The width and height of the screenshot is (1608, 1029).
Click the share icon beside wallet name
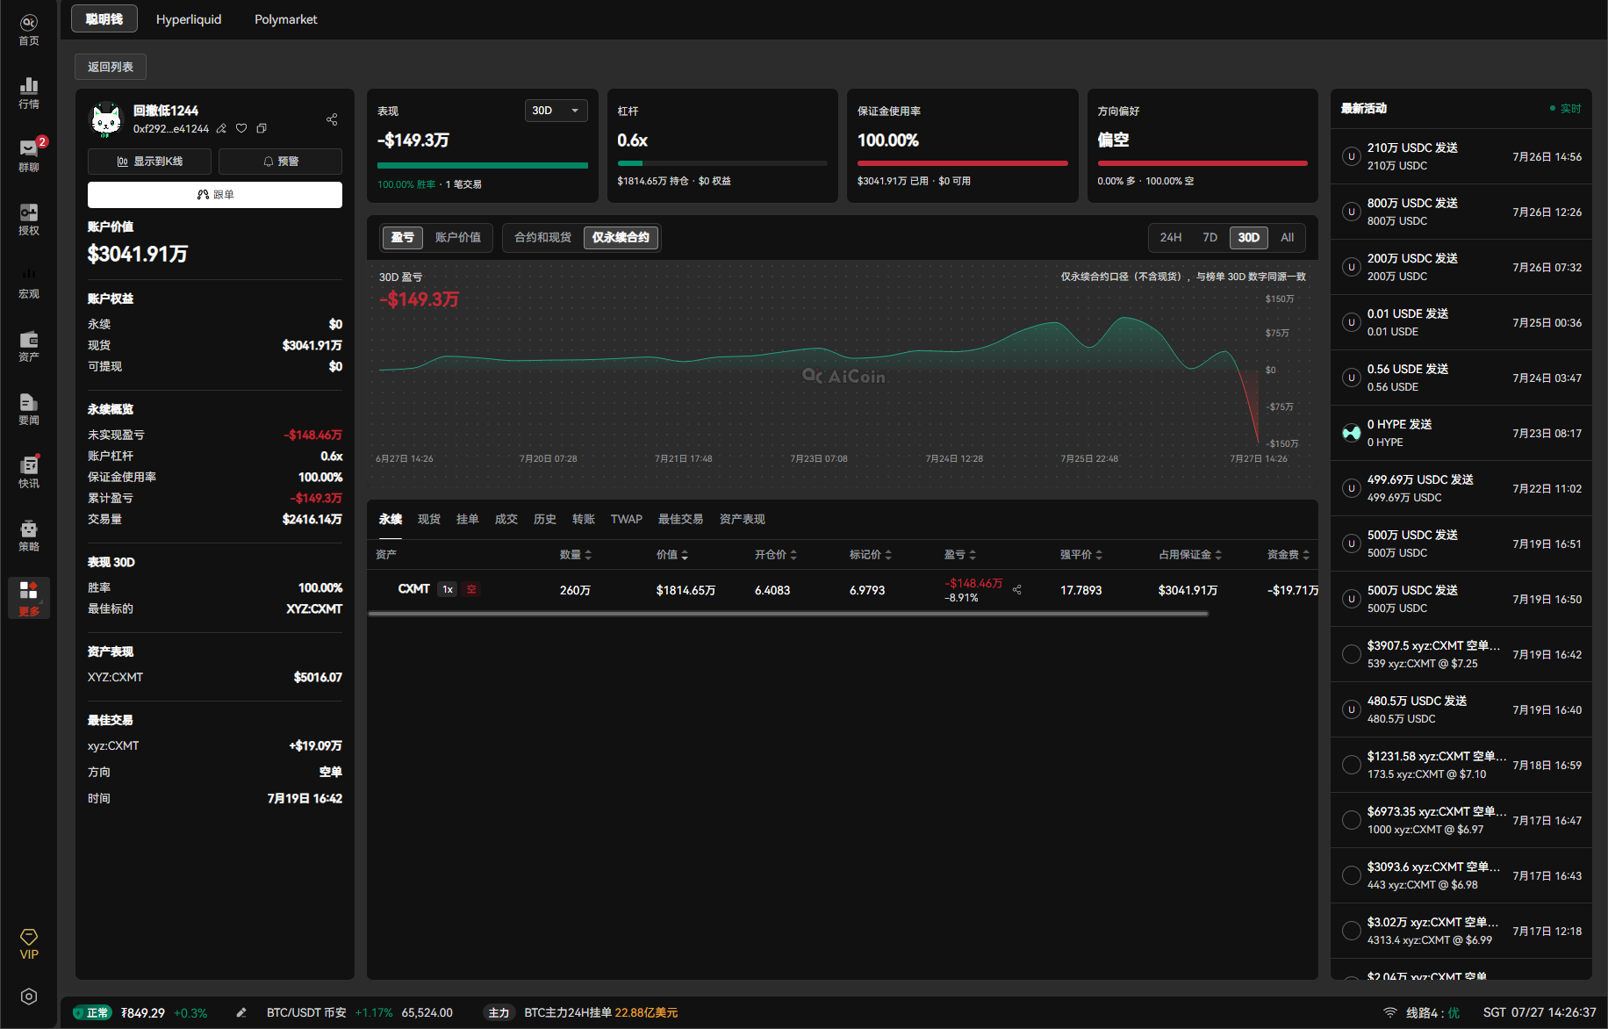pos(332,119)
